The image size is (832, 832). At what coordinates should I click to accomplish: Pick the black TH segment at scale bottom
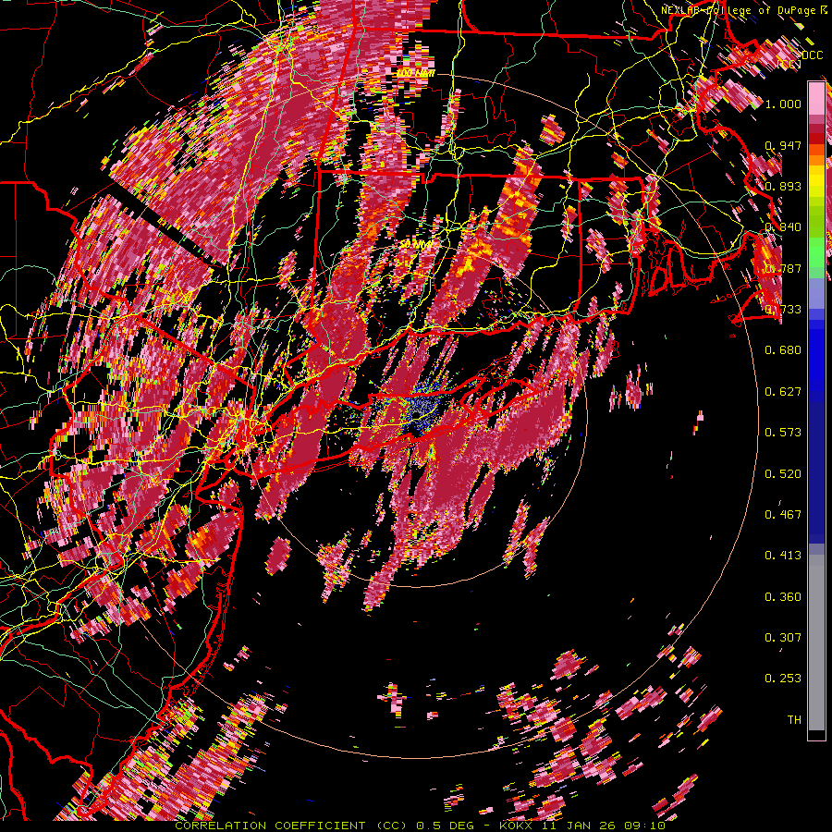pyautogui.click(x=816, y=735)
